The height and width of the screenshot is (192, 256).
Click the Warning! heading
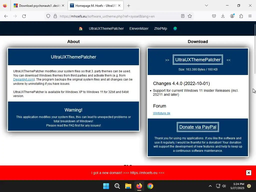(73, 110)
